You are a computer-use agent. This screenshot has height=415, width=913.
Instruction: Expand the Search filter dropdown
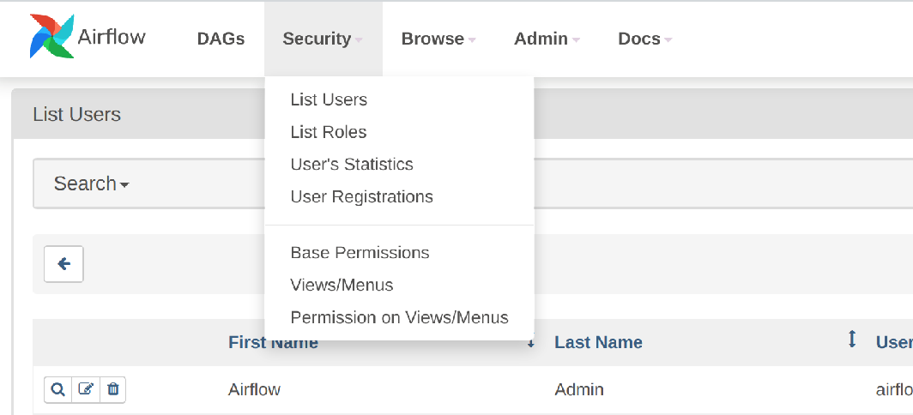tap(91, 183)
